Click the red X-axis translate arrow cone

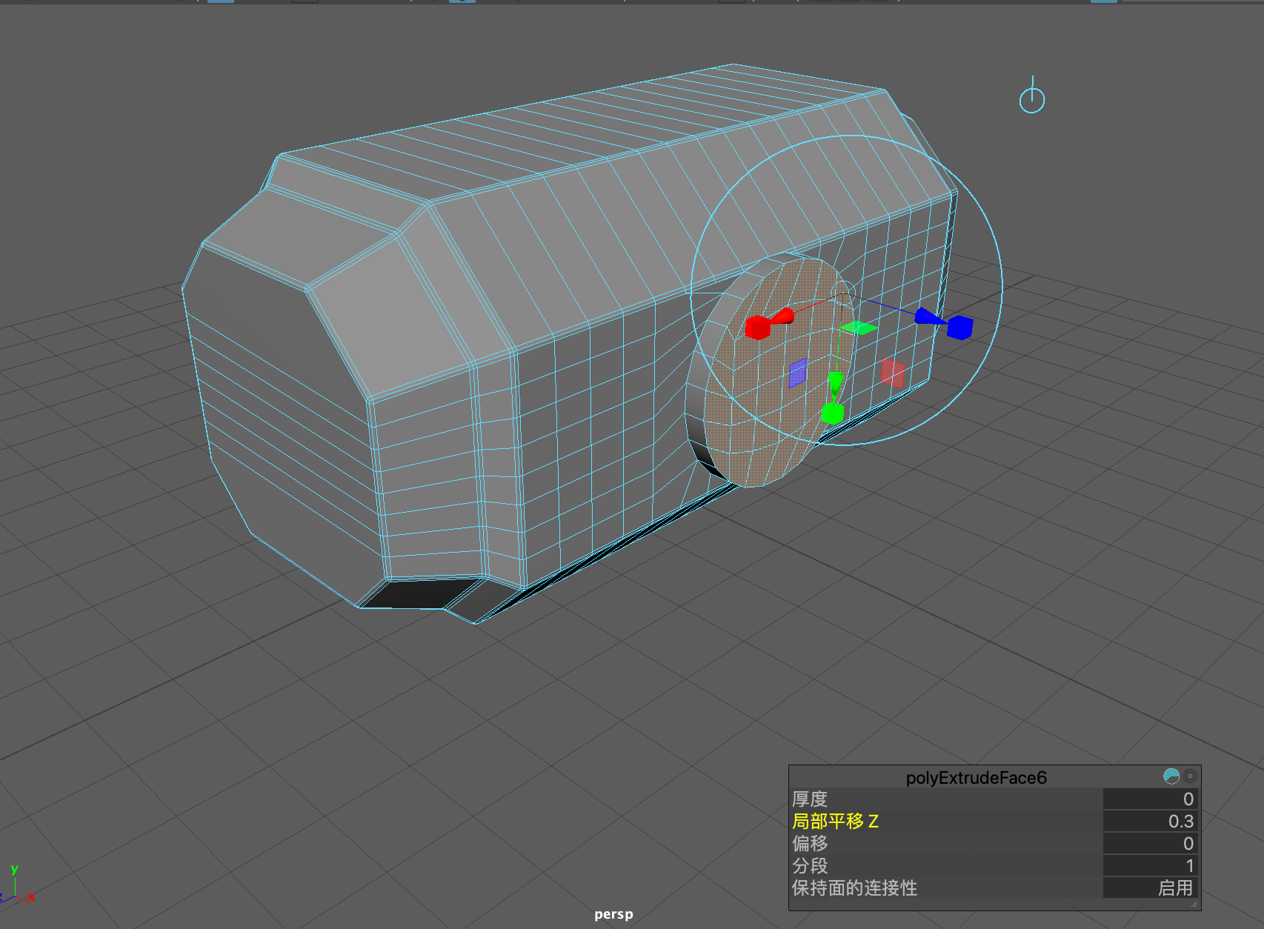click(782, 316)
